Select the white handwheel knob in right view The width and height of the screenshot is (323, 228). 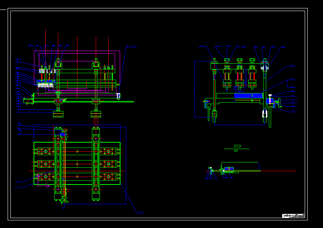[270, 95]
